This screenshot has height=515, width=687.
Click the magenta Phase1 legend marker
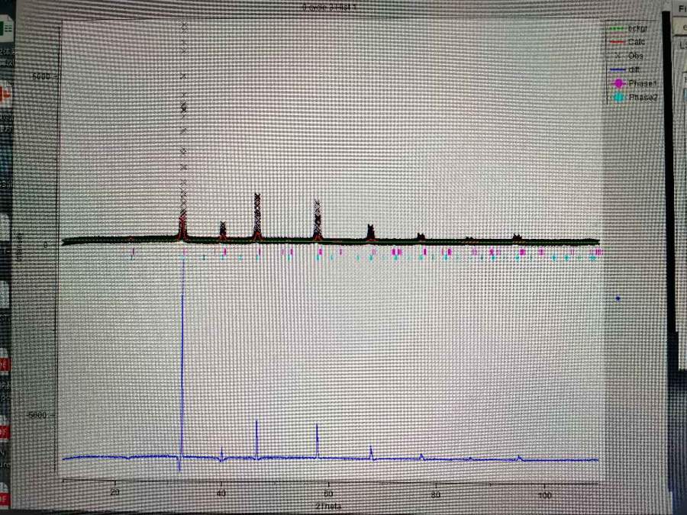[x=617, y=83]
